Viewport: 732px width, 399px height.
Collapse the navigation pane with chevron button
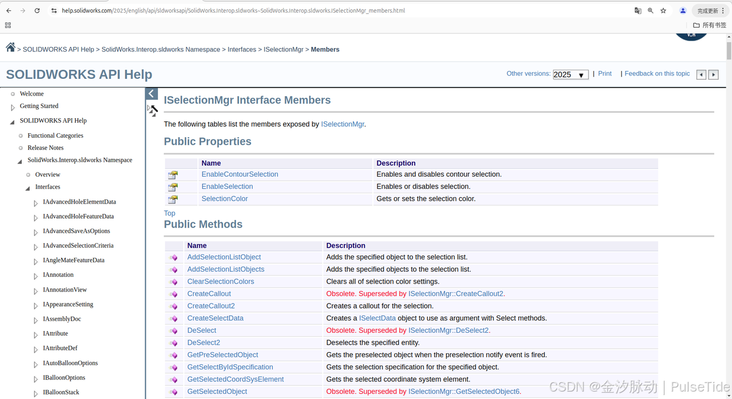tap(152, 94)
